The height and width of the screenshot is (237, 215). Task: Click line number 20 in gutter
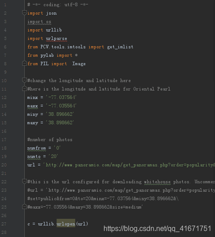click(4, 165)
